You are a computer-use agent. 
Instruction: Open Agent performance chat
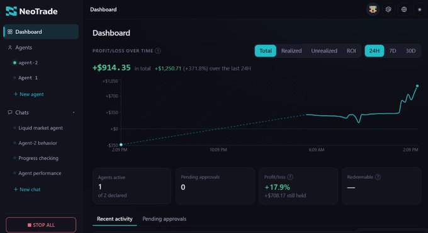[40, 173]
